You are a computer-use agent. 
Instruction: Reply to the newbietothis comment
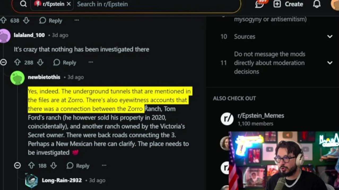78,165
